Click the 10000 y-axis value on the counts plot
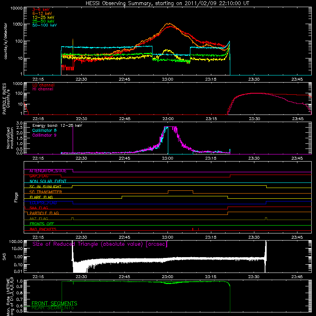 (x=17, y=8)
